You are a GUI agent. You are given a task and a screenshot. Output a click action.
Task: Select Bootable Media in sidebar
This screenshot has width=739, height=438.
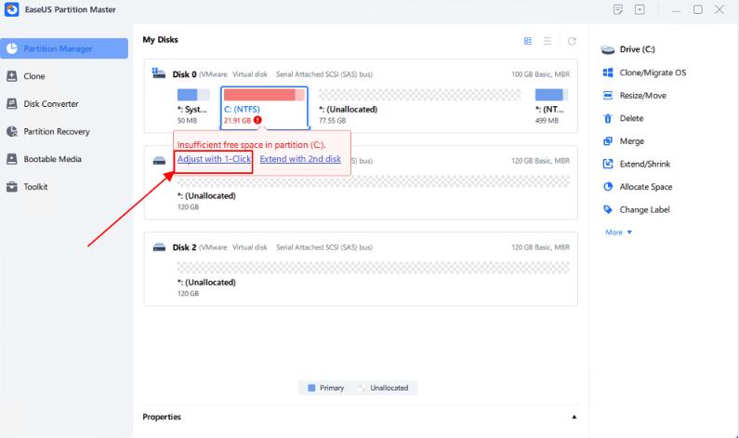point(52,159)
